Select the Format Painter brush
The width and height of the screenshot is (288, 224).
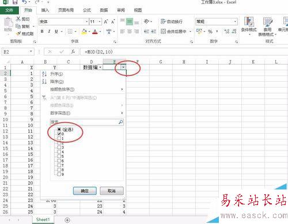pyautogui.click(x=18, y=33)
